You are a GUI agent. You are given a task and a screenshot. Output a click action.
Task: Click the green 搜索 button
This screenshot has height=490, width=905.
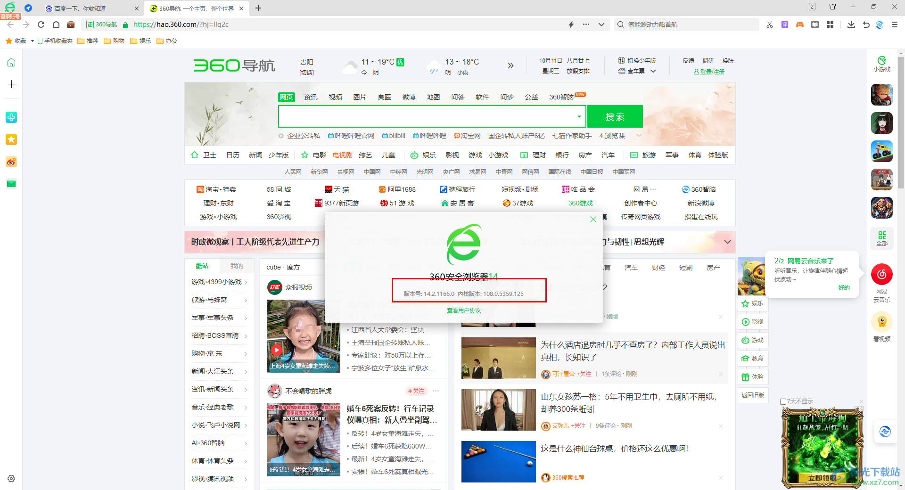[x=615, y=116]
